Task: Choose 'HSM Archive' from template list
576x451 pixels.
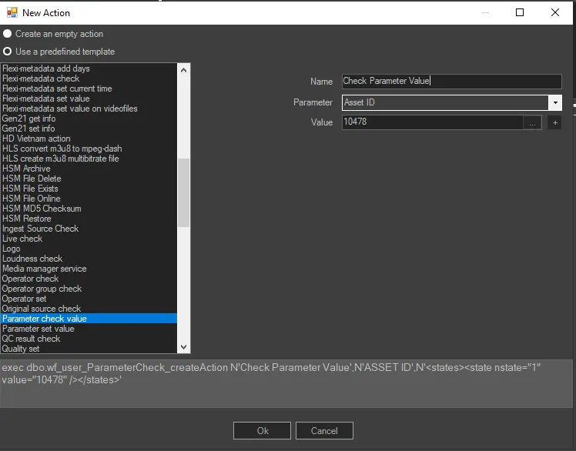Action: coord(26,169)
